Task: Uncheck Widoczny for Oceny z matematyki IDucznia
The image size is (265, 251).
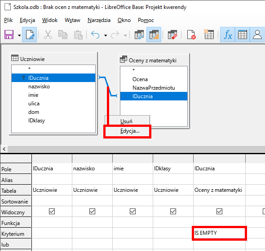Action: pos(219,211)
